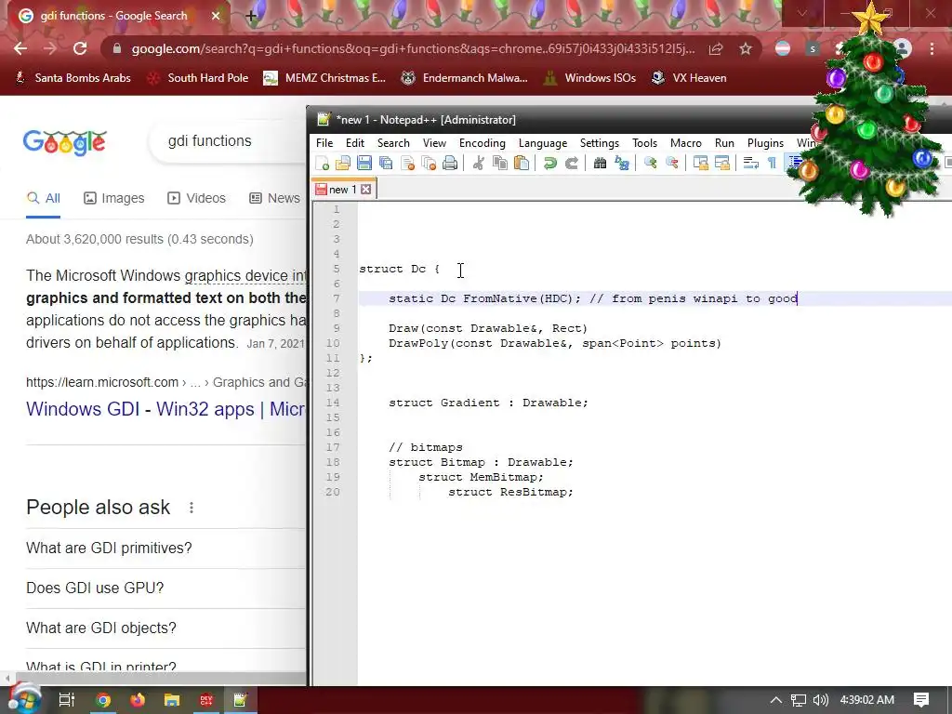Save the current file in Notepad++
This screenshot has height=714, width=952.
tap(364, 163)
